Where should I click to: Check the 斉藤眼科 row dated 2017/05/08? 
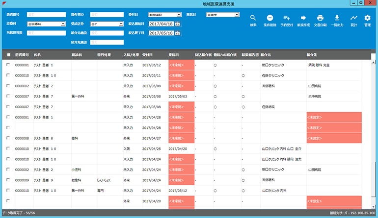point(8,86)
